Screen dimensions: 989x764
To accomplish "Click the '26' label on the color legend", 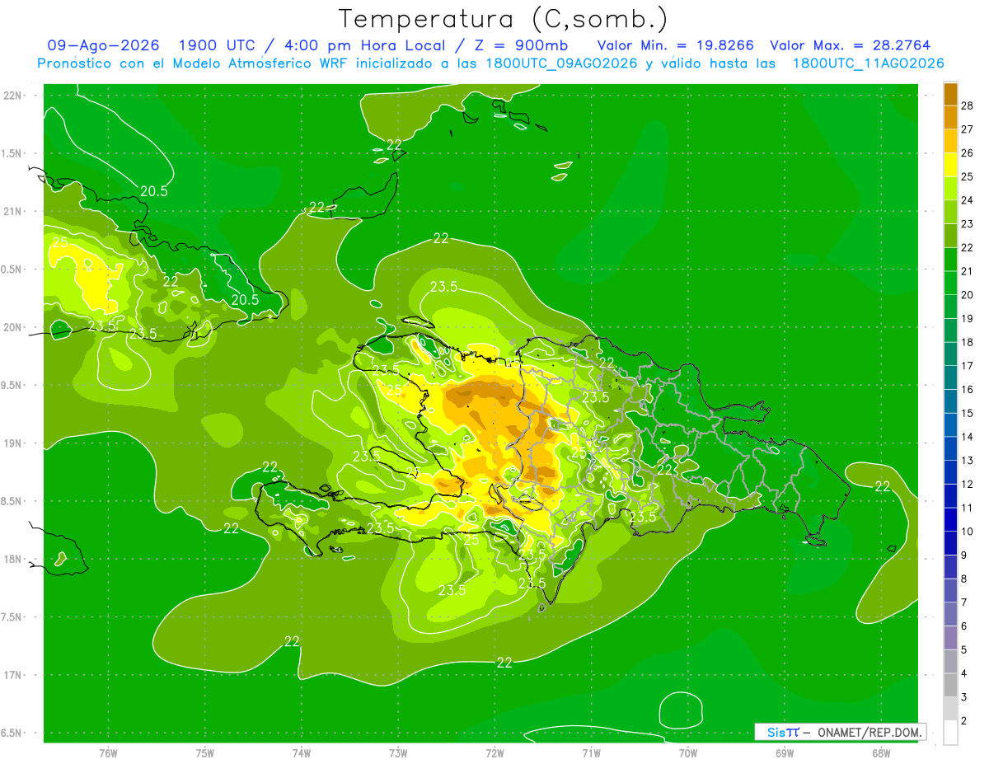I will tap(968, 153).
